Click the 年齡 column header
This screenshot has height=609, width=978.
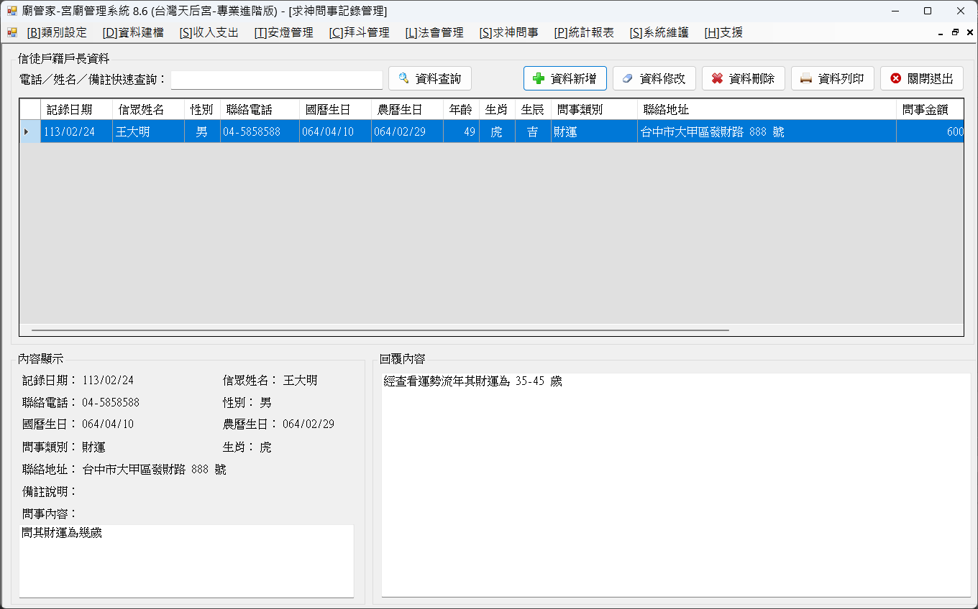(461, 109)
